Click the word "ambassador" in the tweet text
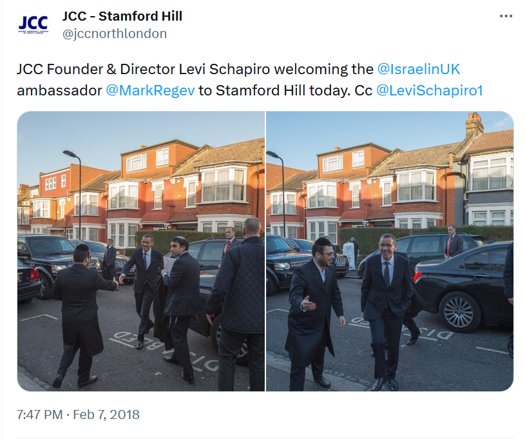This screenshot has height=439, width=525. tap(60, 90)
